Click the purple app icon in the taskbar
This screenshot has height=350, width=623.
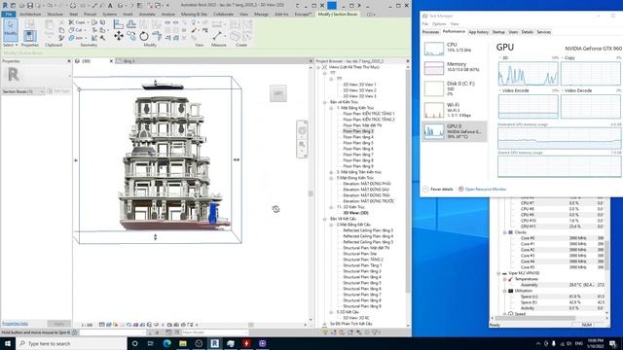coord(262,343)
